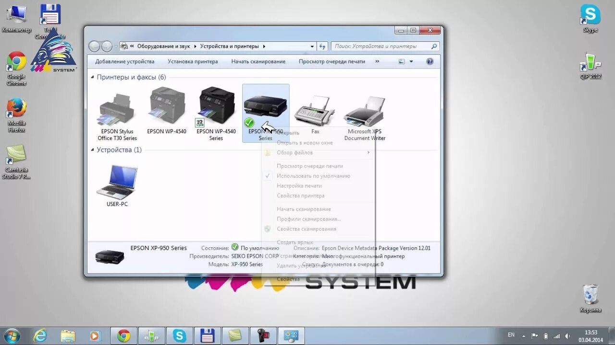
Task: Refresh the Devices and Printers address bar
Action: click(x=322, y=46)
